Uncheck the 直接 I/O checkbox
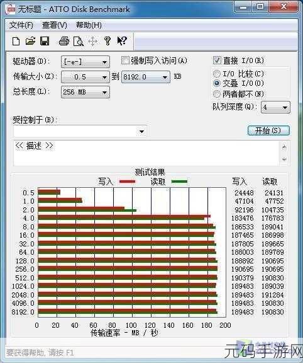 (217, 60)
